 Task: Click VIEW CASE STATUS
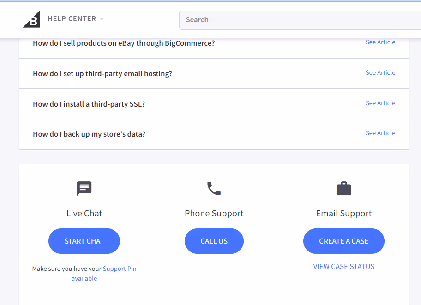tap(343, 266)
